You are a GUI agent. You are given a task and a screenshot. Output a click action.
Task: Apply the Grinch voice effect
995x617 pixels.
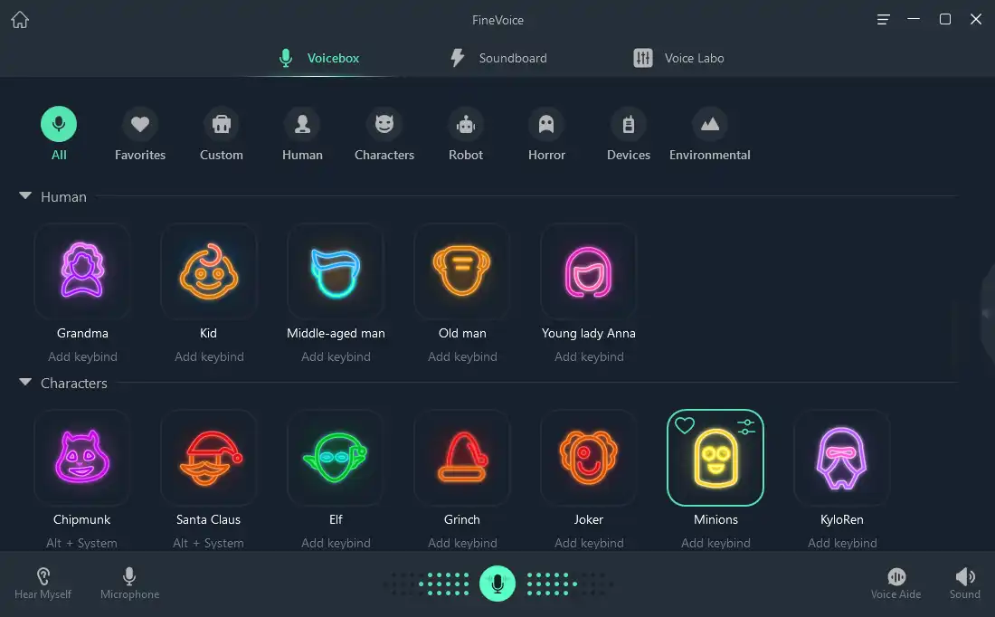pos(462,458)
